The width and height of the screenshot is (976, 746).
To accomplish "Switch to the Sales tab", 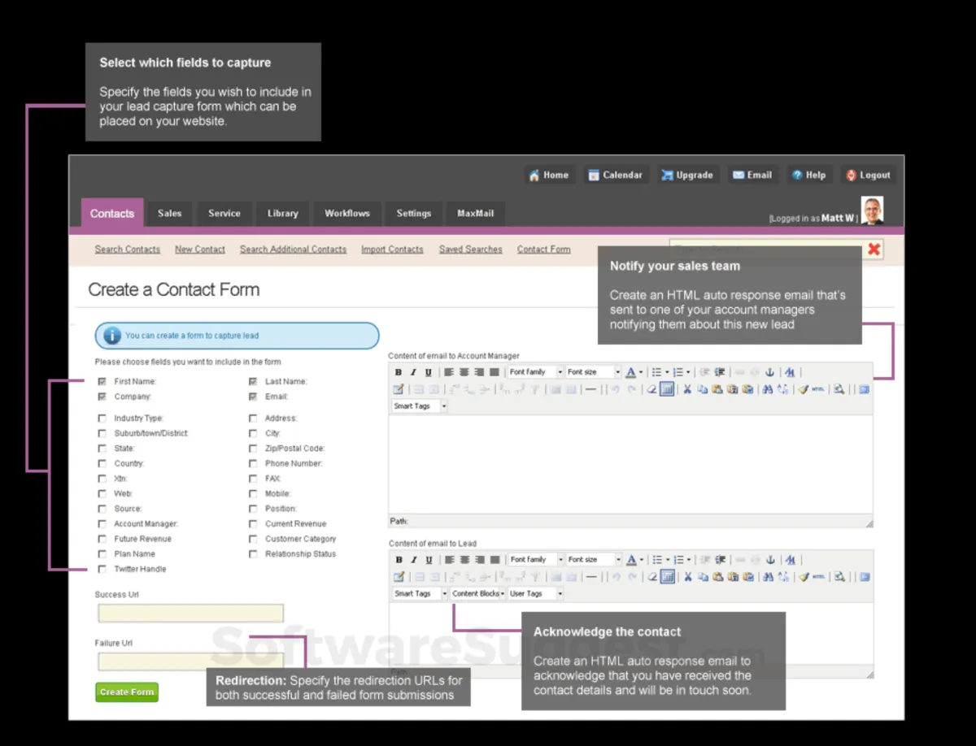I will click(170, 214).
